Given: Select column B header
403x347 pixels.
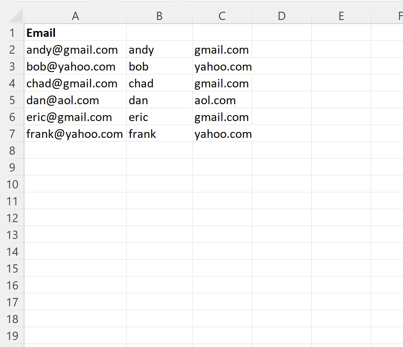Looking at the screenshot, I should click(x=159, y=16).
